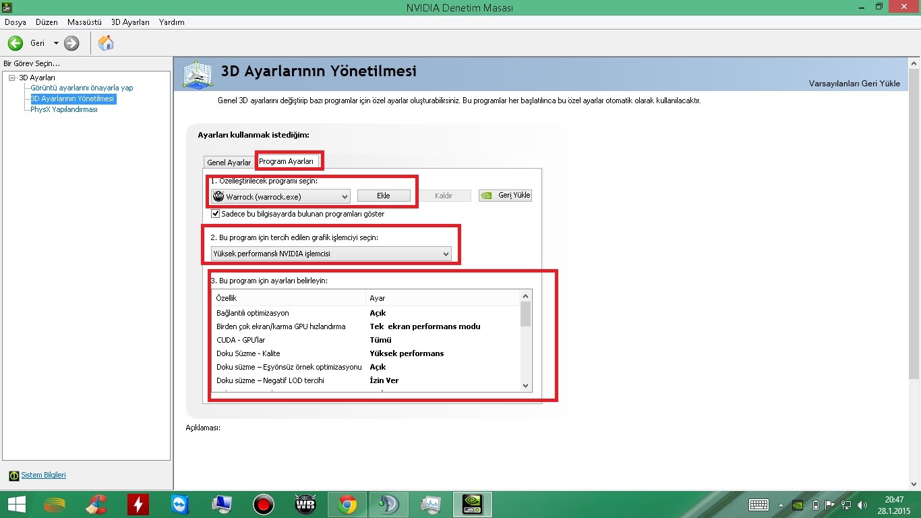Select PhysX Yapılandırması tree item
Screen dimensions: 921x518
64,109
